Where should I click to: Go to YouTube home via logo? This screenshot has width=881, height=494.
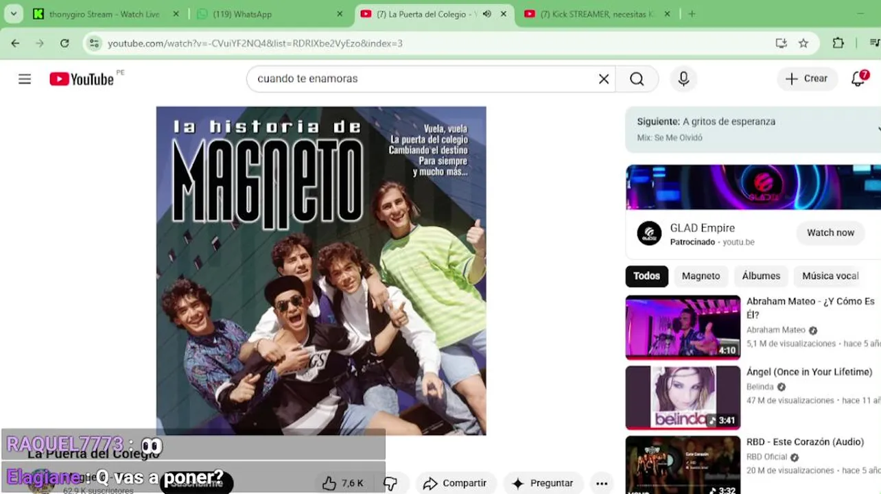click(82, 79)
